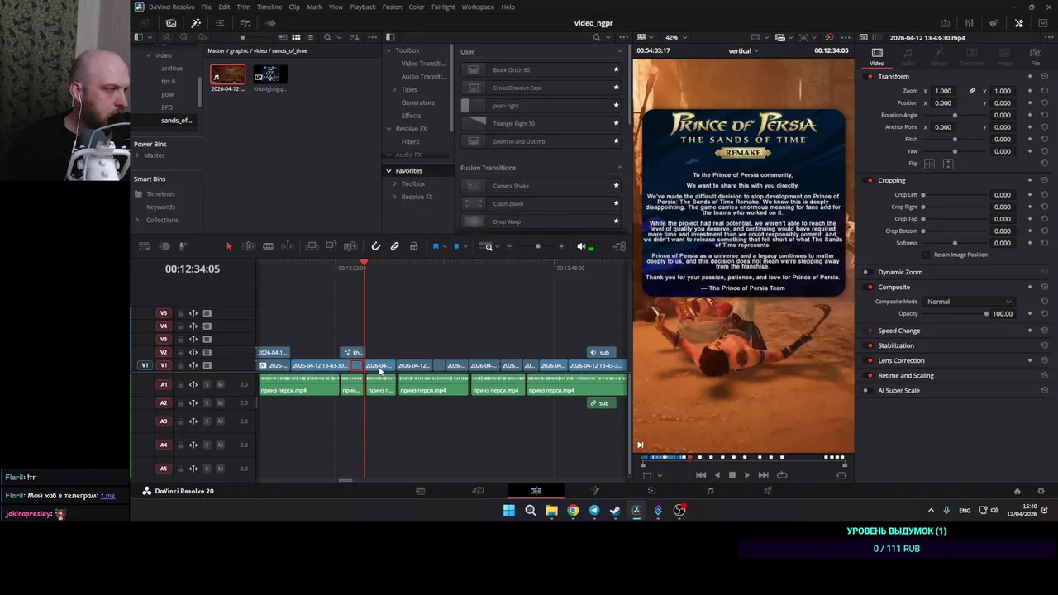Switch to the Video inspector tab
This screenshot has height=595, width=1058.
877,56
